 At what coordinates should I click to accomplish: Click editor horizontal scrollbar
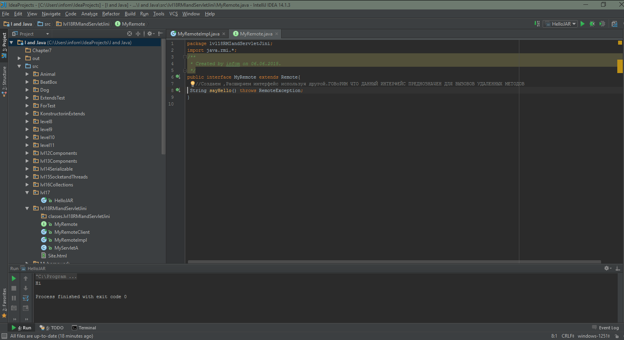coord(395,261)
